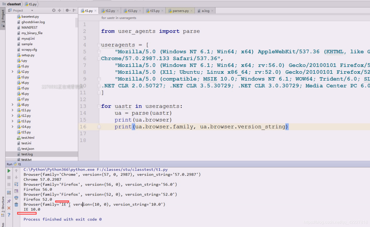Click Down the stack trace arrow
The width and height of the screenshot is (370, 227).
(16, 178)
